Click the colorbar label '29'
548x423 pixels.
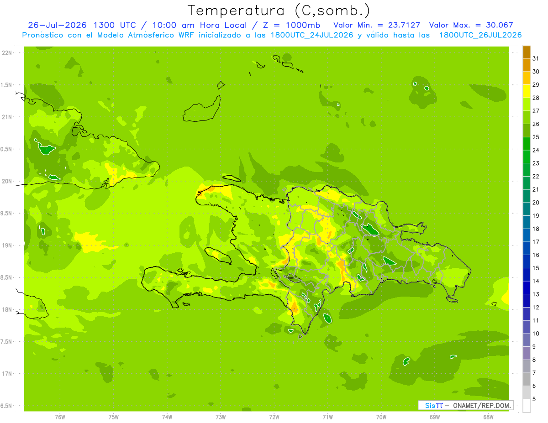tap(536, 84)
